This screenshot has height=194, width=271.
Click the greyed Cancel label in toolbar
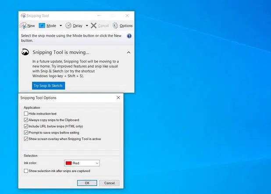click(x=103, y=26)
